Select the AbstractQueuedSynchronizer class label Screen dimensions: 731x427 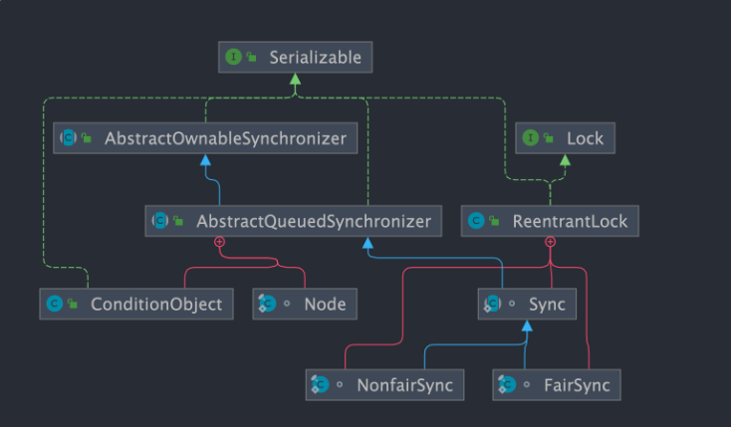point(314,221)
